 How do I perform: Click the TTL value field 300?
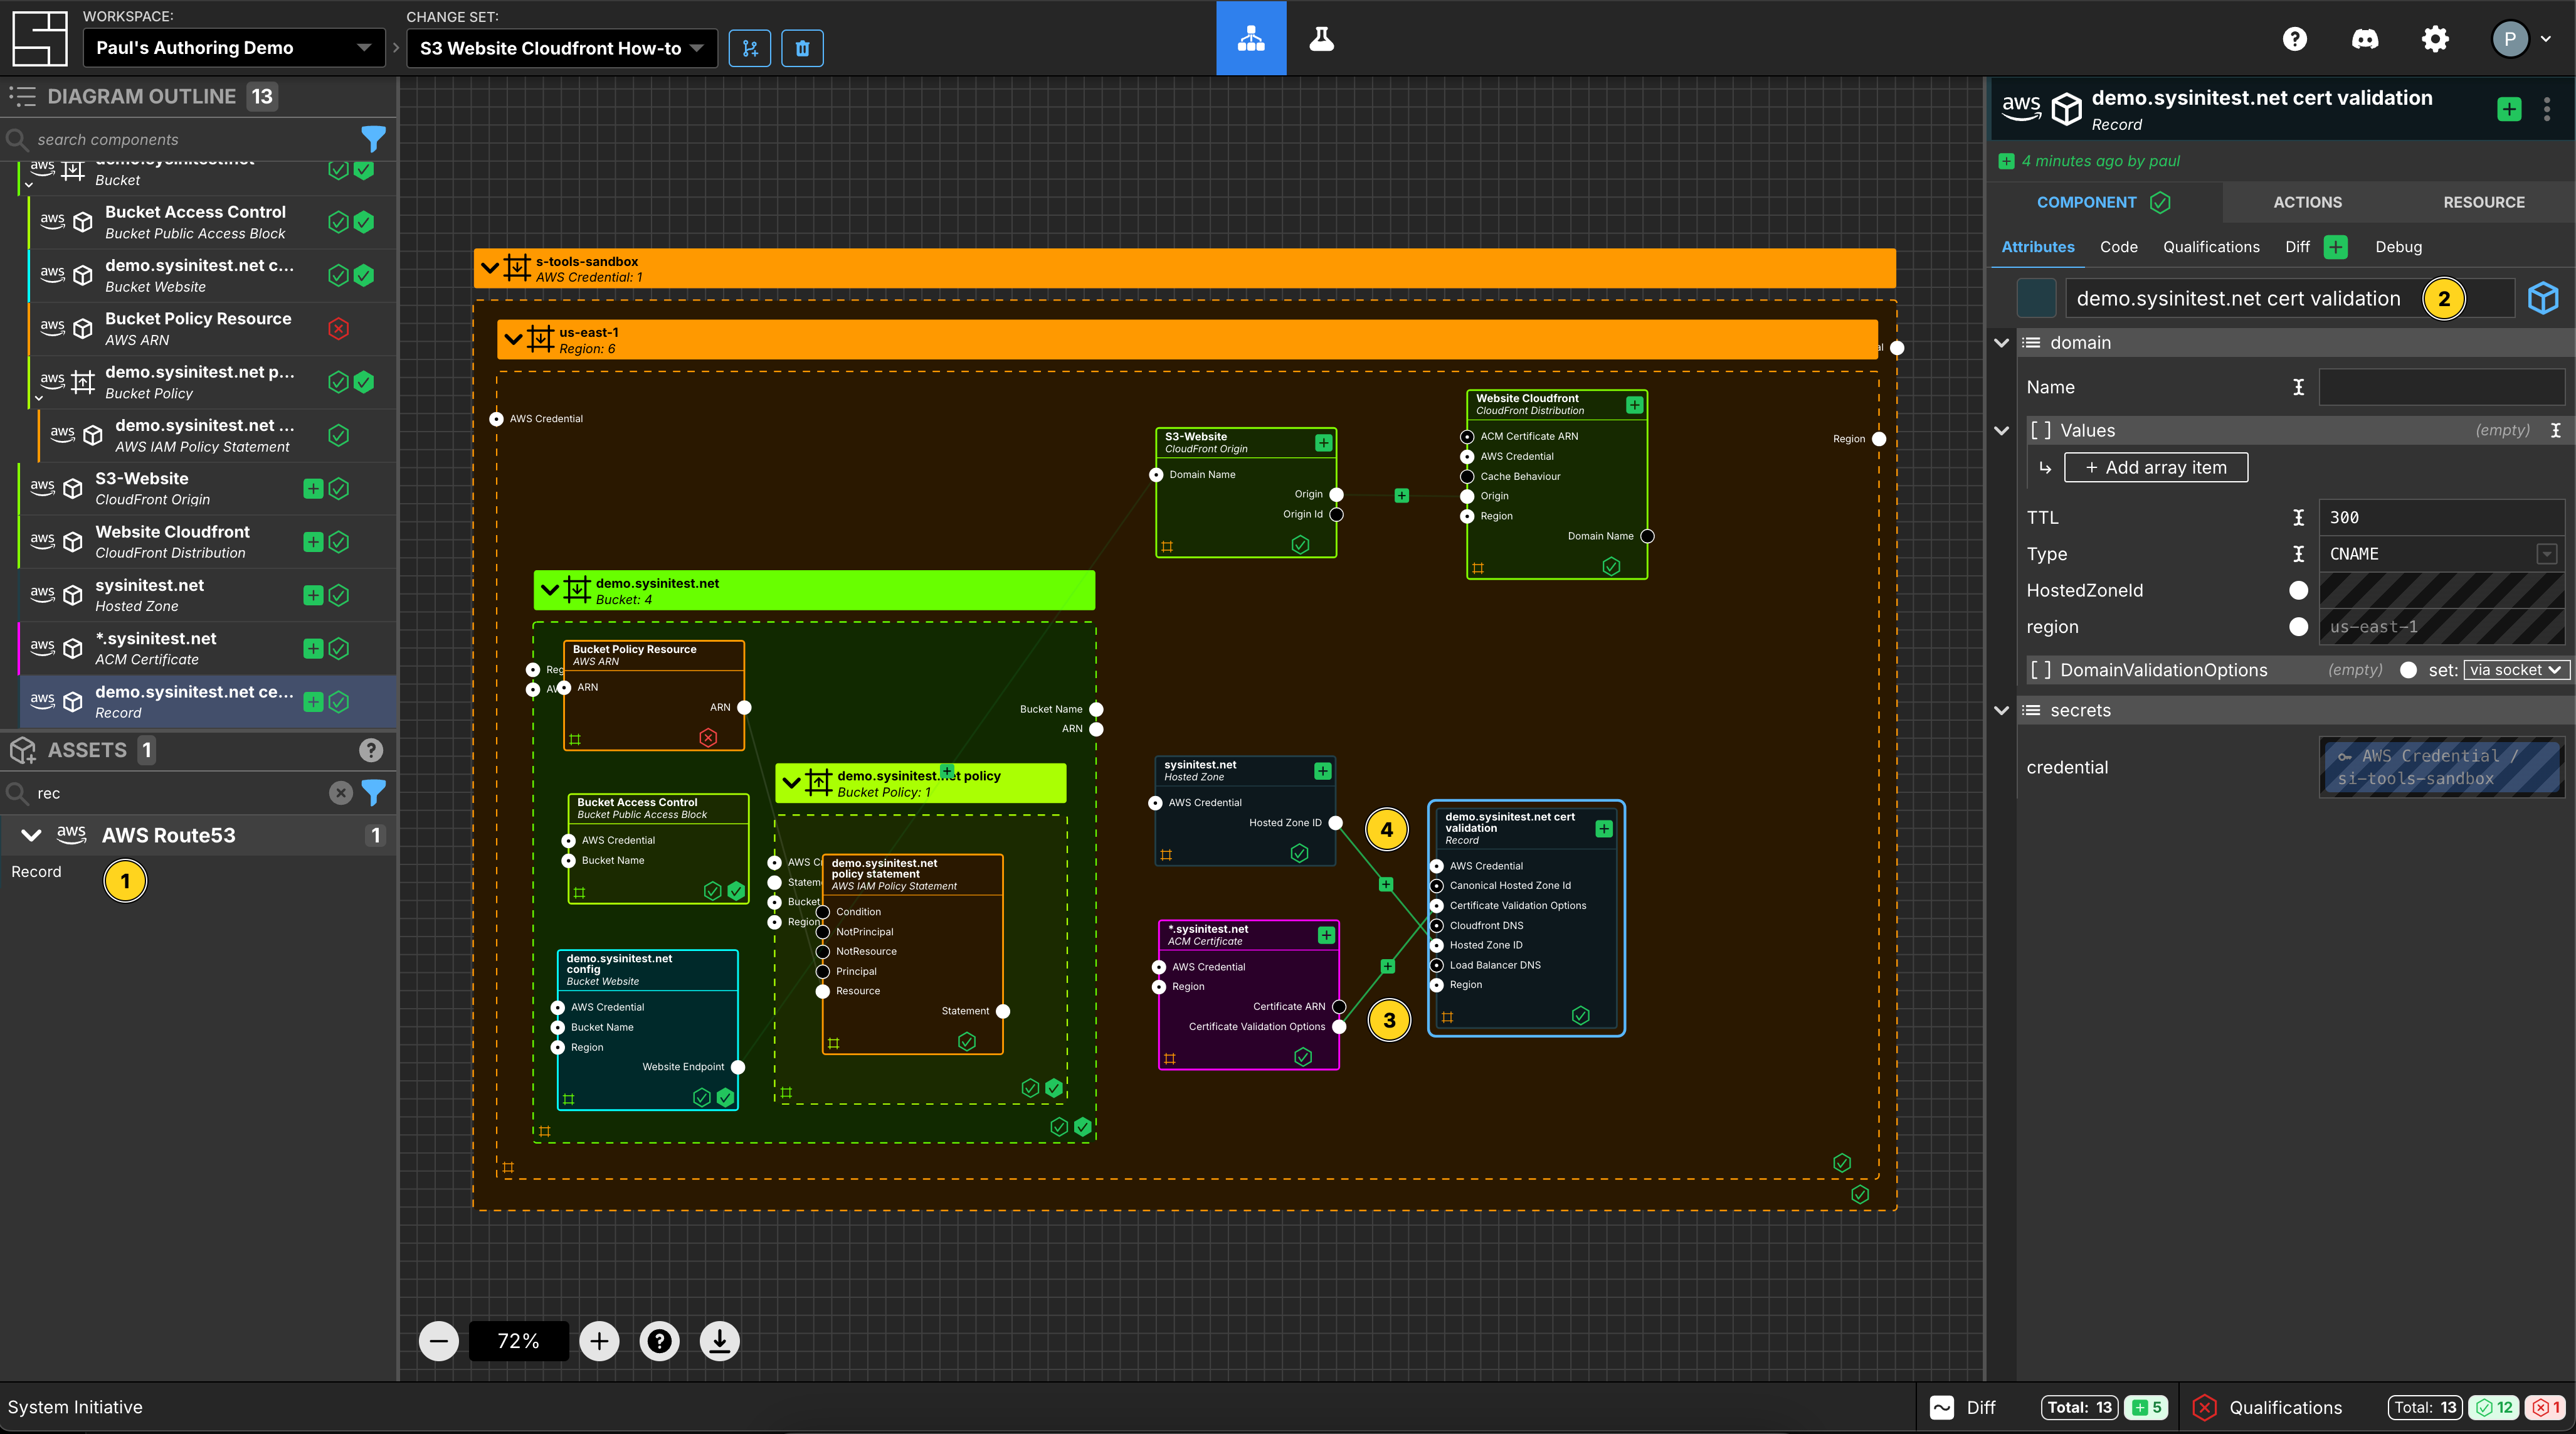pyautogui.click(x=2442, y=518)
